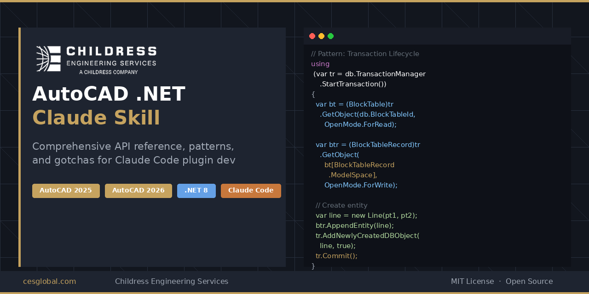The image size is (589, 294).
Task: Click the AutoCAD .NET heading
Action: [109, 94]
